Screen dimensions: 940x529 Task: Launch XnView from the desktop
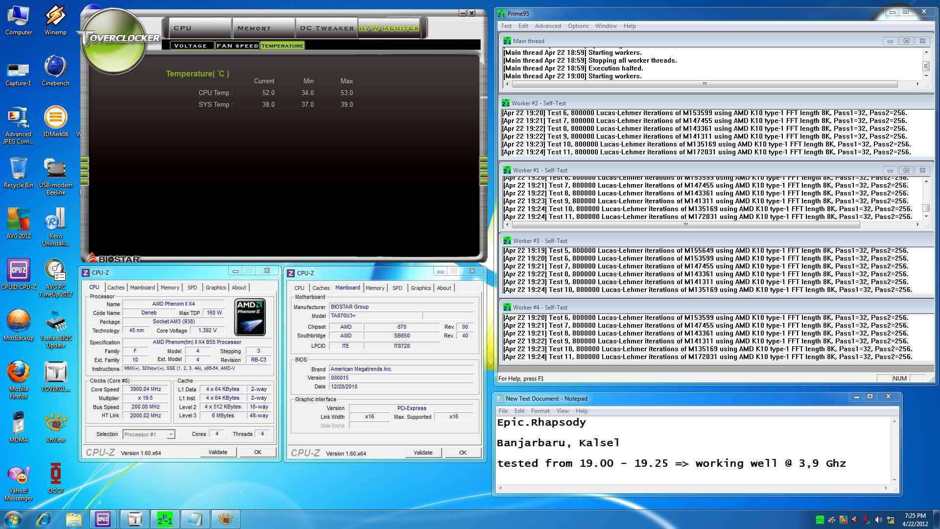pos(55,428)
